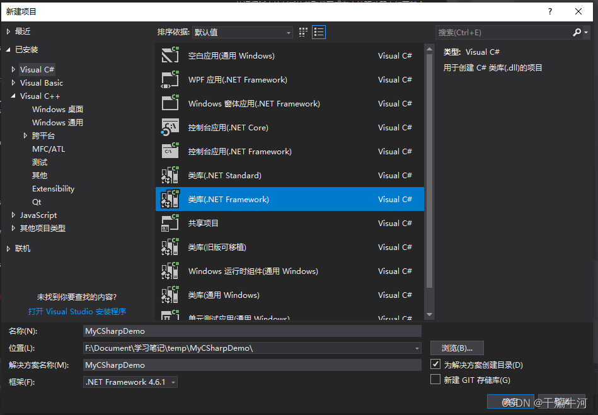Select the blank app (Universal Windows) template icon
598x415 pixels.
coord(170,55)
